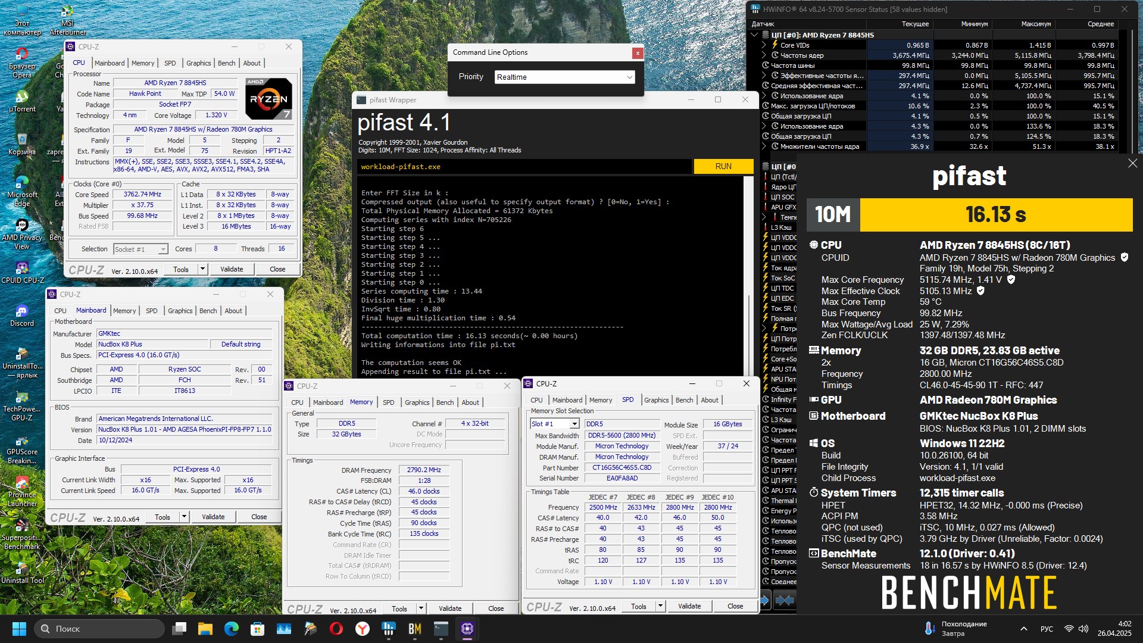The height and width of the screenshot is (643, 1143).
Task: Open MSI Afterburner desktop icon
Action: click(x=67, y=20)
